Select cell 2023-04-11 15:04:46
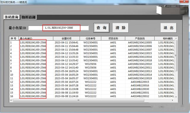The image size is (190, 113). (66, 46)
